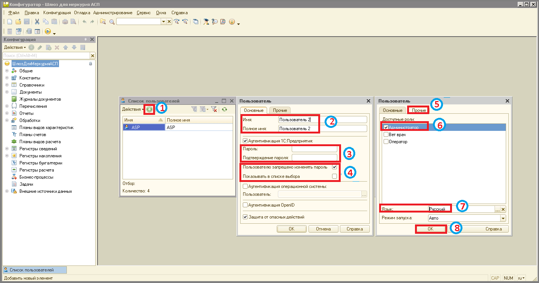Click the Отмена button
The width and height of the screenshot is (539, 283).
[x=323, y=229]
